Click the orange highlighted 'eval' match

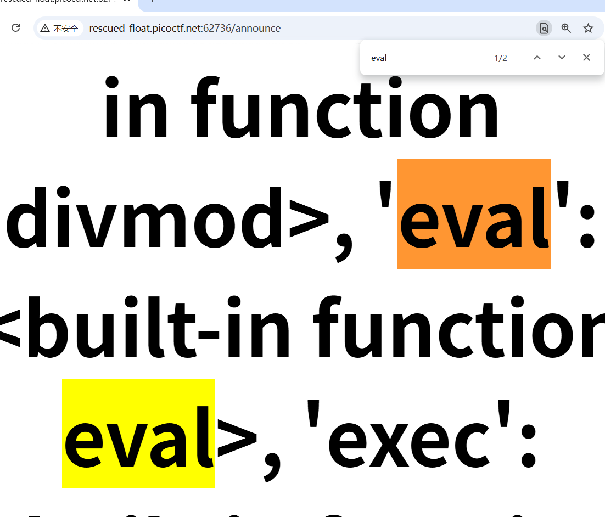[474, 214]
